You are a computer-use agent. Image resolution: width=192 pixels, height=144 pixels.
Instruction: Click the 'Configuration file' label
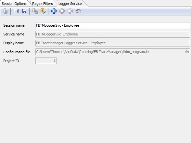[x=17, y=52]
